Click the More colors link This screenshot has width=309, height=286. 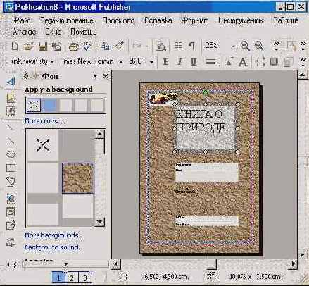(44, 121)
